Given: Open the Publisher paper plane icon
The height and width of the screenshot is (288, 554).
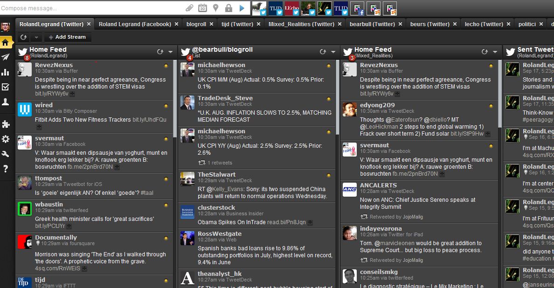Looking at the screenshot, I should point(5,57).
